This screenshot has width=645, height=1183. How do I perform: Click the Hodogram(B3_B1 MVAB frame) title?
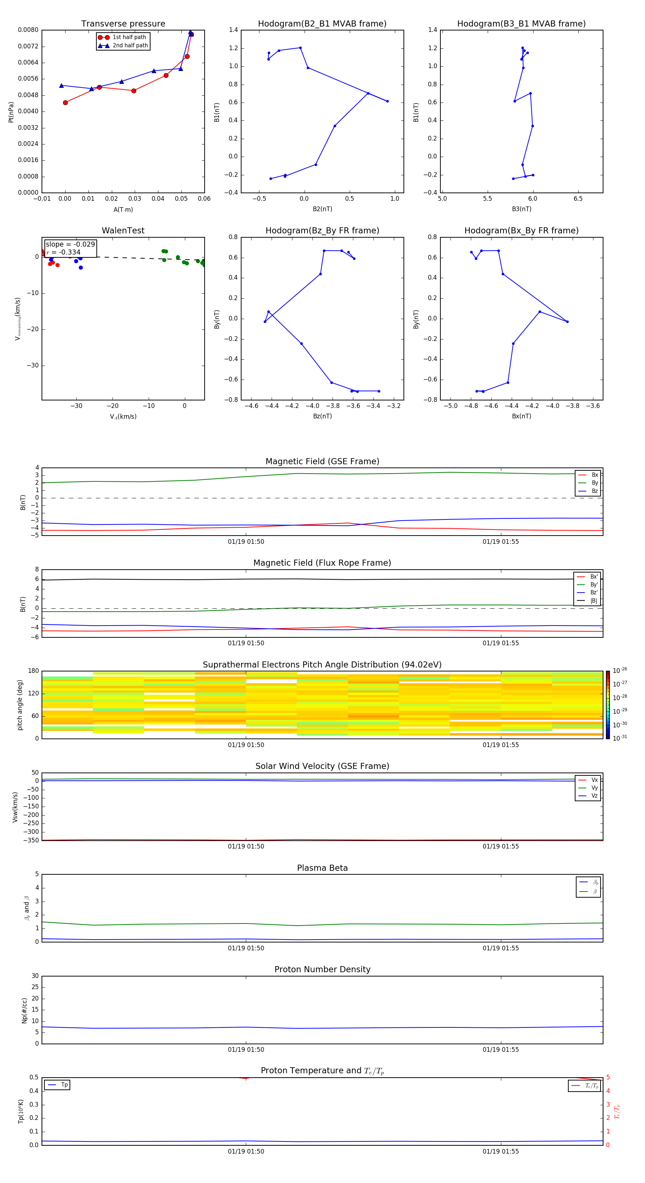521,24
